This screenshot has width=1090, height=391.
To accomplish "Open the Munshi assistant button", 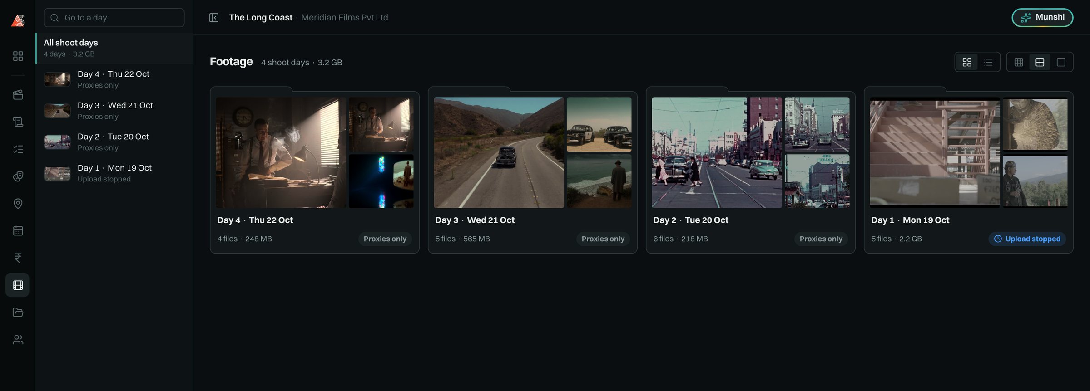I will click(1042, 18).
